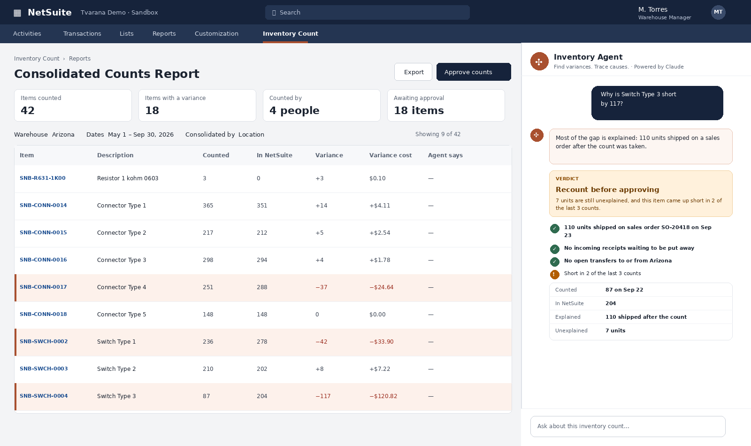Click the Approve counts button
Screen dimensions: 751x446
tap(474, 72)
